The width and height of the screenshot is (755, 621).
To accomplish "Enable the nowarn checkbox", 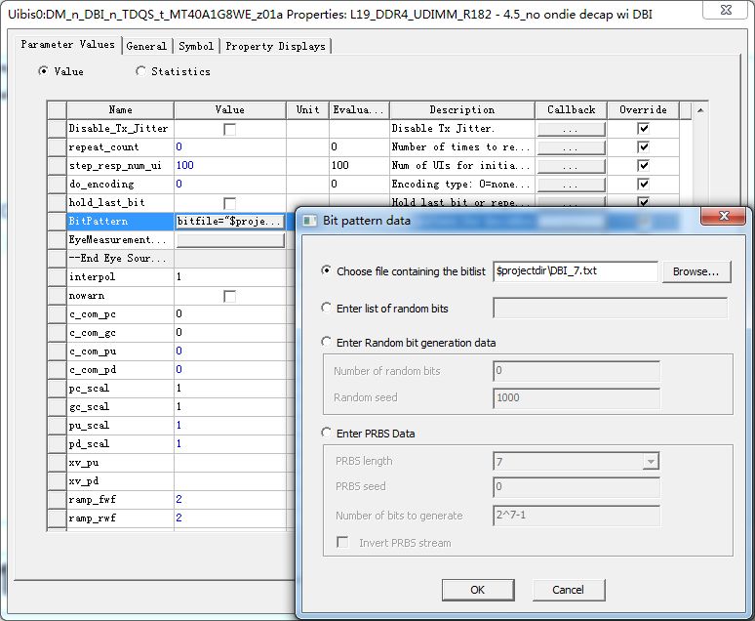I will point(229,296).
